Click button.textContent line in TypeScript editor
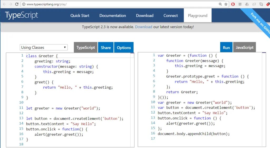 tap(61, 124)
